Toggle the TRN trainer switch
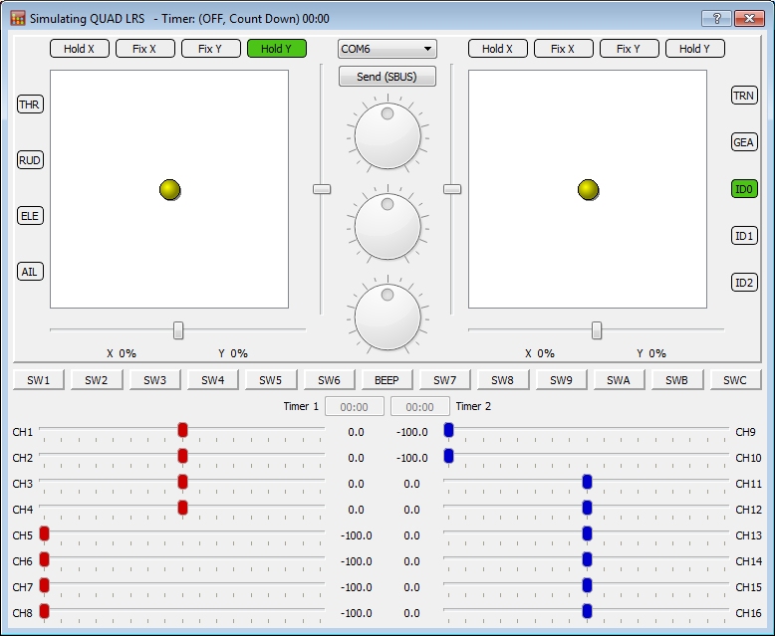Image resolution: width=775 pixels, height=636 pixels. tap(744, 96)
